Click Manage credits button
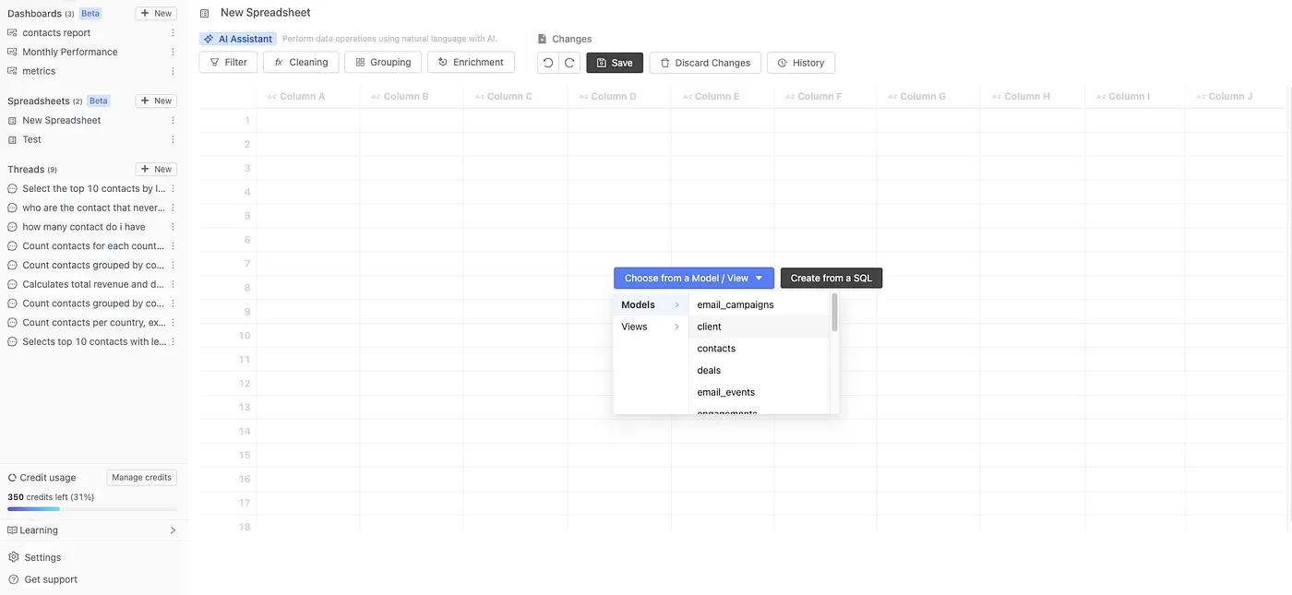This screenshot has height=595, width=1292. [141, 478]
